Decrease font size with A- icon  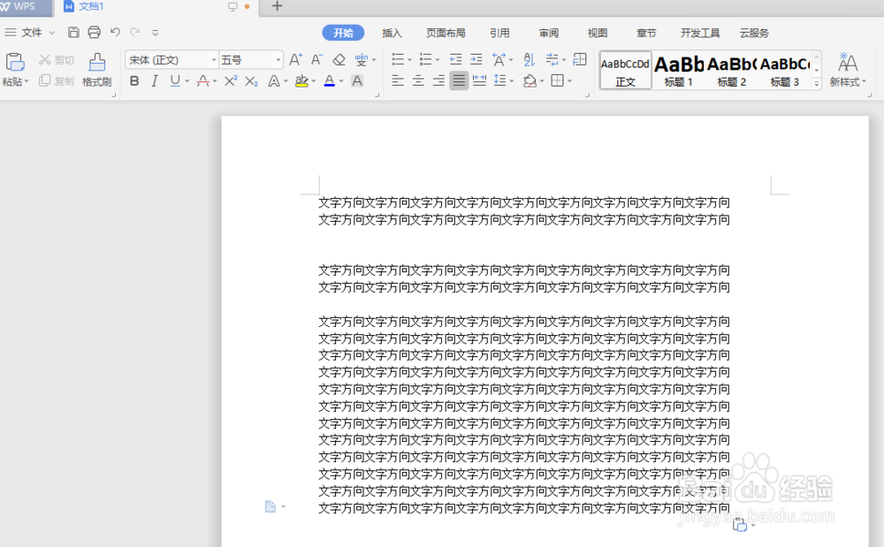(x=316, y=60)
